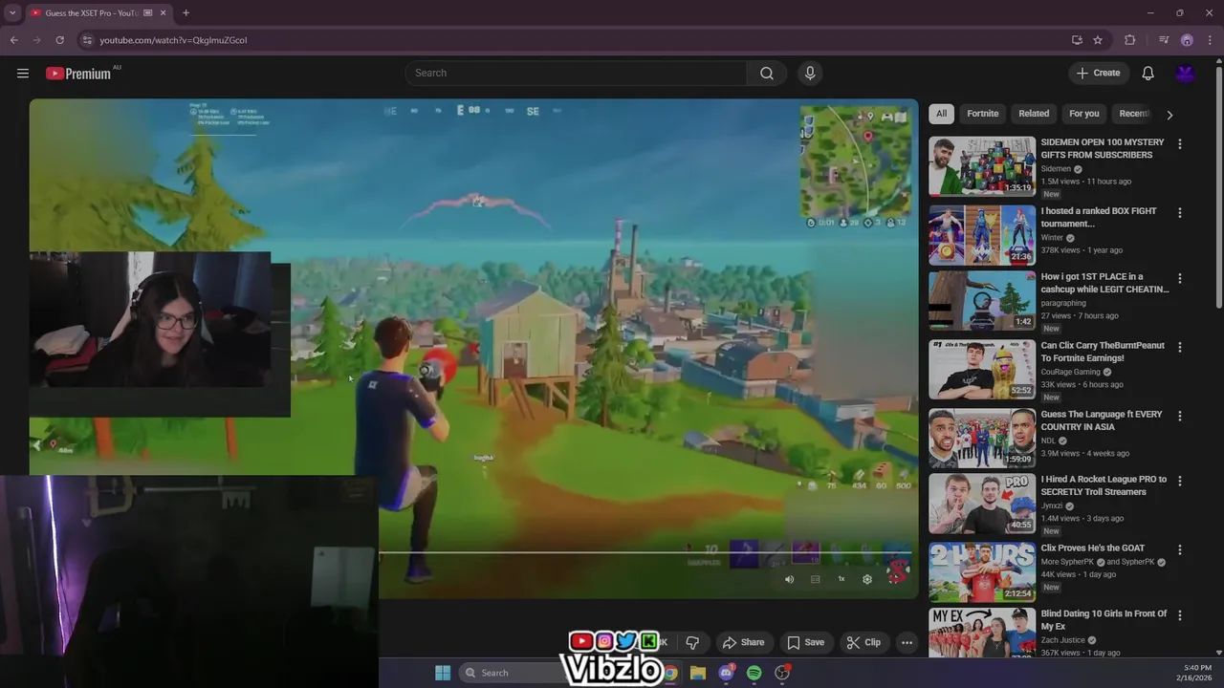Mute the video with speaker icon
The image size is (1224, 688).
pos(789,579)
